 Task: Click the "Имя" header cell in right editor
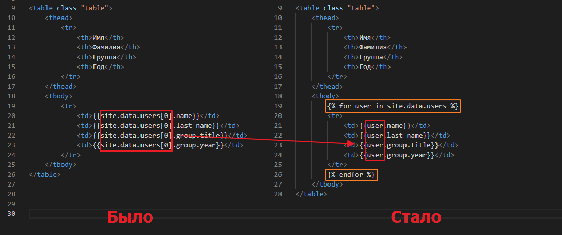pyautogui.click(x=367, y=38)
